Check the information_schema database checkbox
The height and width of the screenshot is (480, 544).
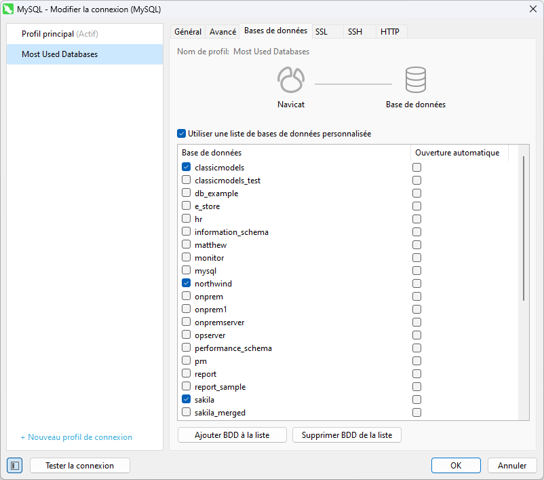point(187,232)
